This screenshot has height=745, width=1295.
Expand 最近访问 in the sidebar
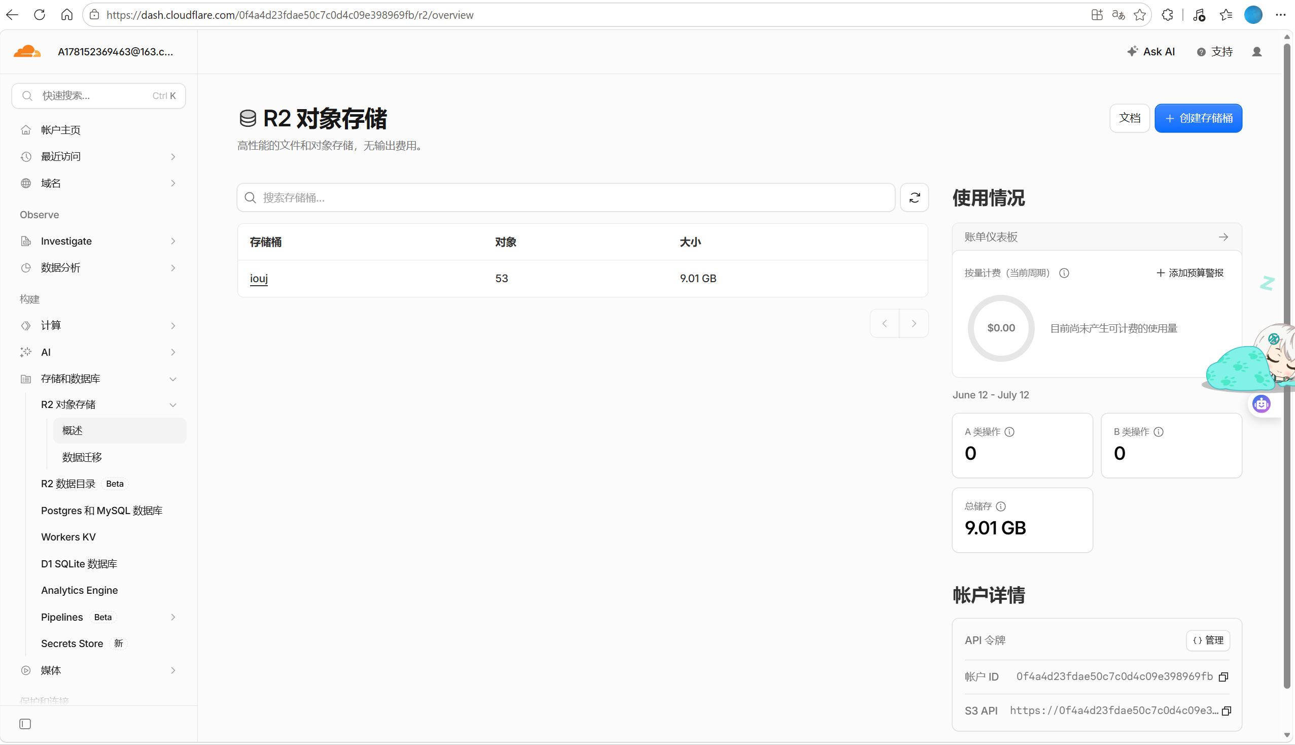173,157
